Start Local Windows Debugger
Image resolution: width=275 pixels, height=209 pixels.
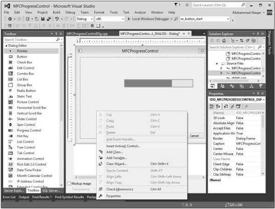point(147,19)
